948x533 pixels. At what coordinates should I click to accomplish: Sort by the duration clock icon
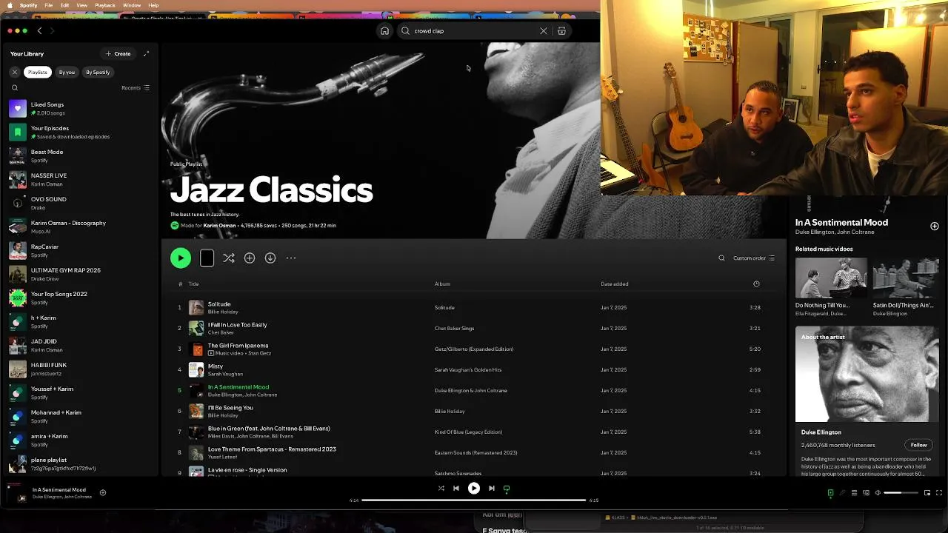click(x=756, y=284)
